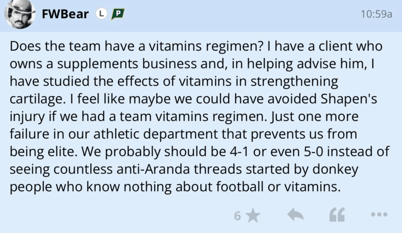Reply to the post using arrow icon
Screen dimensions: 402x233
click(296, 215)
